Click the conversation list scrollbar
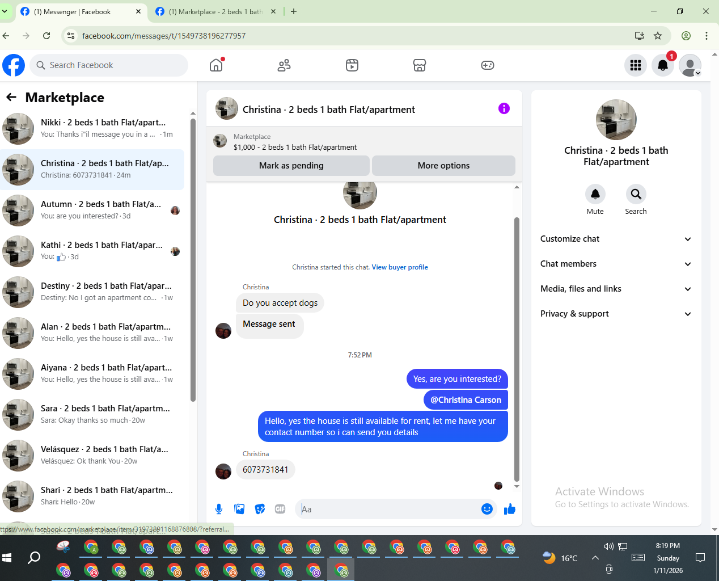Screen dimensions: 719x581 click(x=193, y=260)
